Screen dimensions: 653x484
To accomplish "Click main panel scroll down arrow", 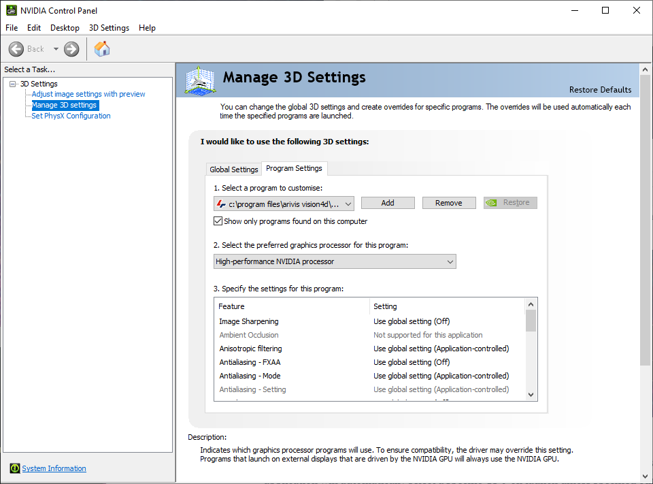I will tap(645, 476).
